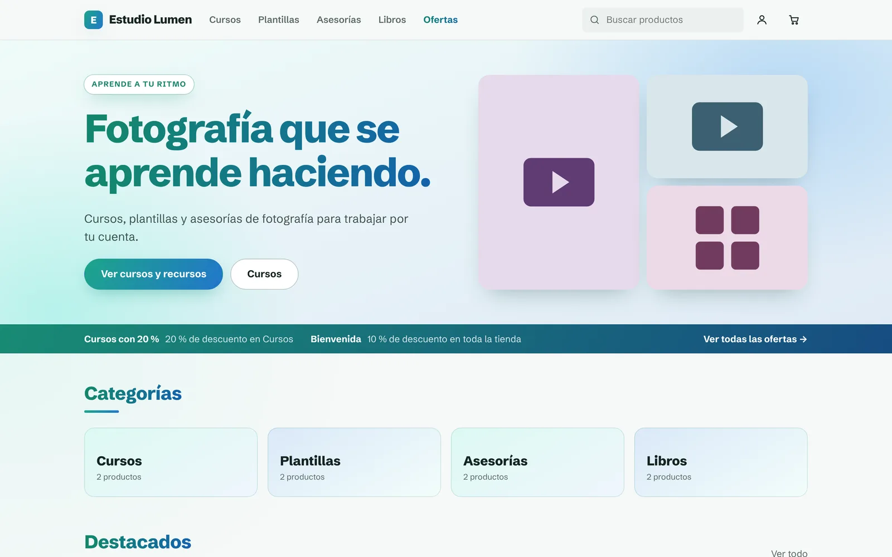Click the Ver todo link by Destacados
Image resolution: width=892 pixels, height=557 pixels.
[x=789, y=553]
